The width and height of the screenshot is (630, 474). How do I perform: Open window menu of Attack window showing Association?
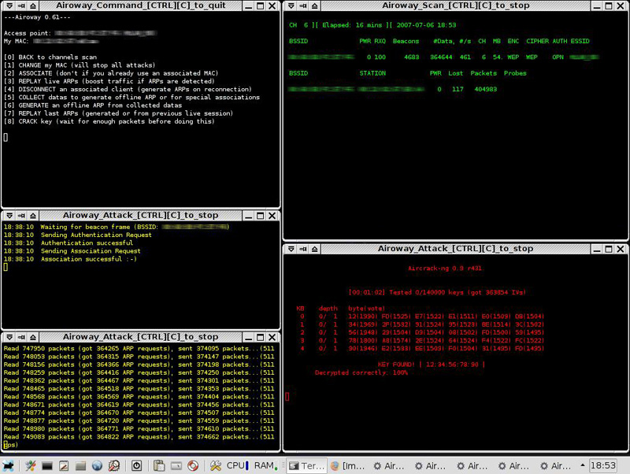click(9, 216)
